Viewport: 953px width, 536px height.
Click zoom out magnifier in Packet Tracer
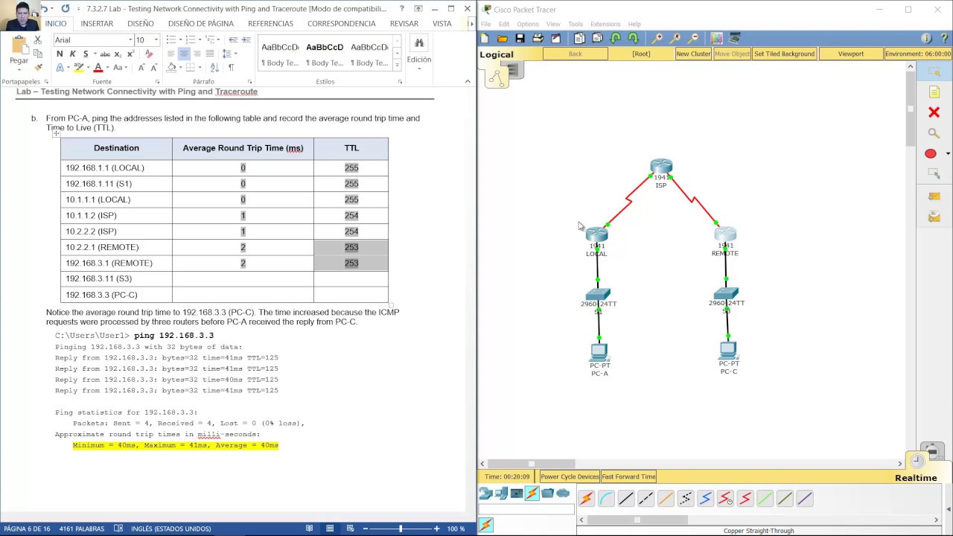click(x=693, y=38)
